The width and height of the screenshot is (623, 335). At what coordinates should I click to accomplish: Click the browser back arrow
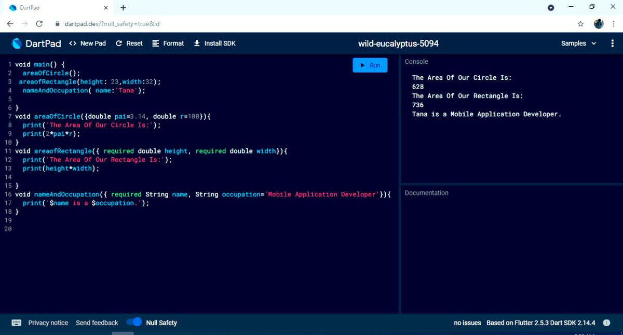click(10, 24)
